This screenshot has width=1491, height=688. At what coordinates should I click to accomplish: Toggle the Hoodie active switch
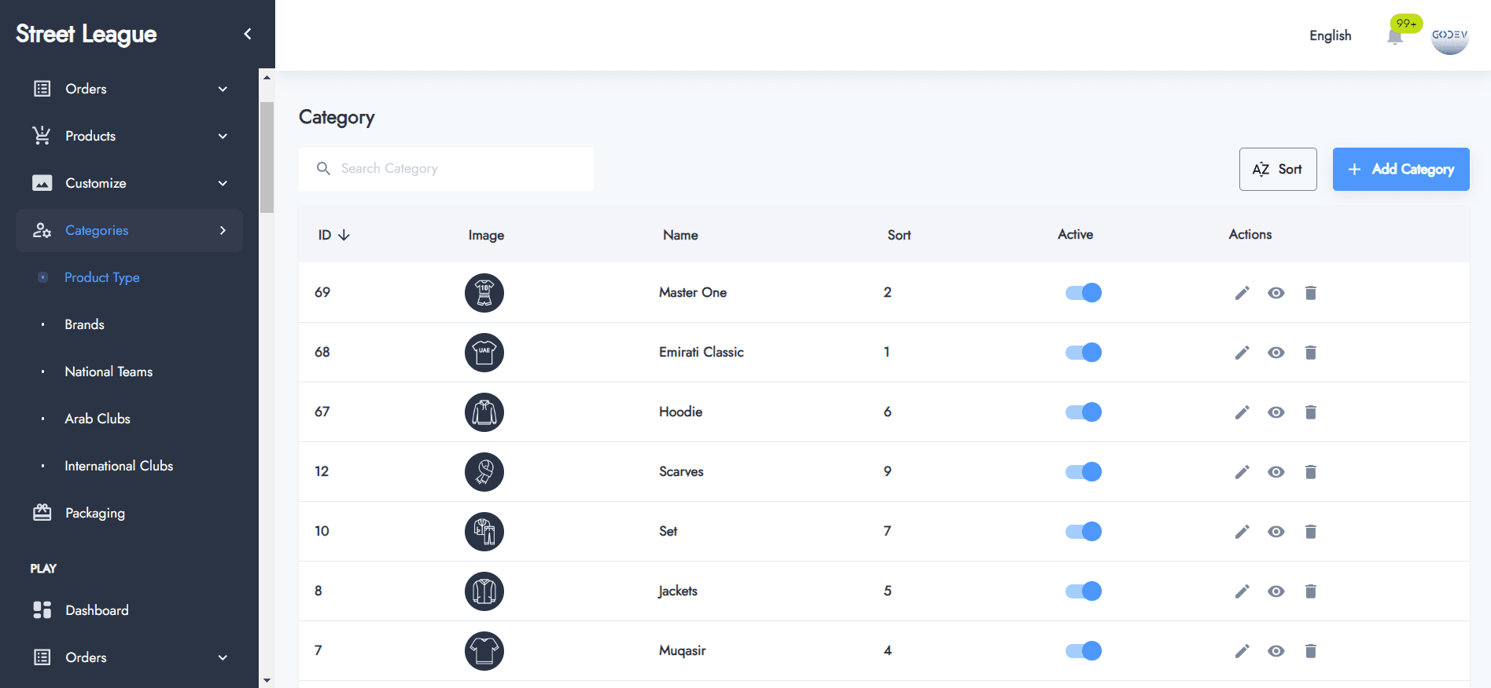click(x=1084, y=412)
